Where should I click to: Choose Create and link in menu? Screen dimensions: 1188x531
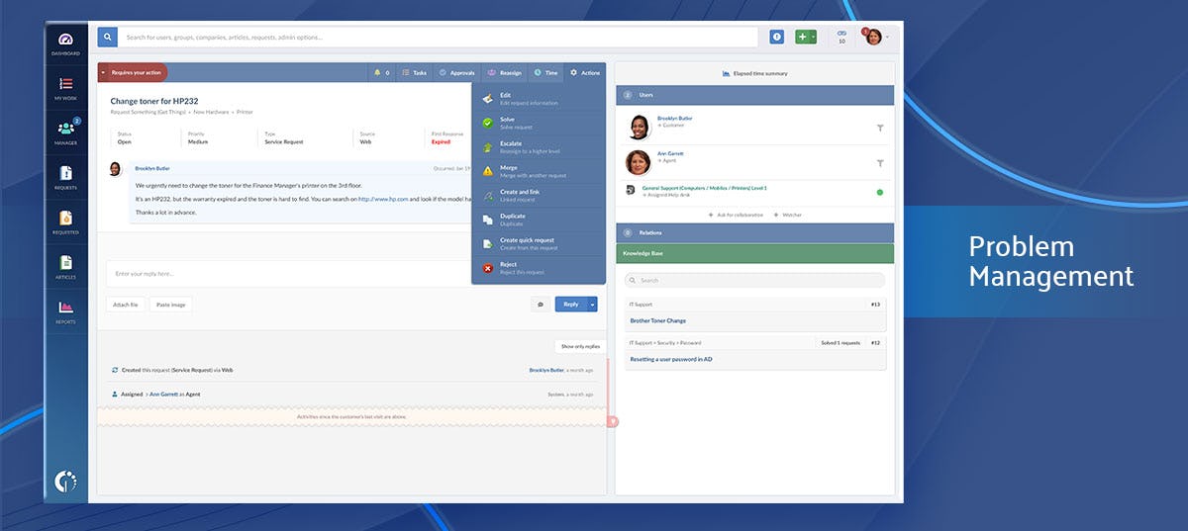[x=539, y=195]
